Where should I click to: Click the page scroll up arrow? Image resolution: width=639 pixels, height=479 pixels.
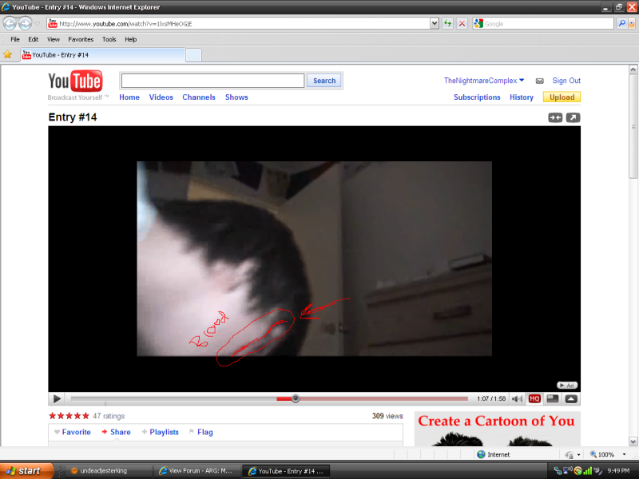coord(633,69)
